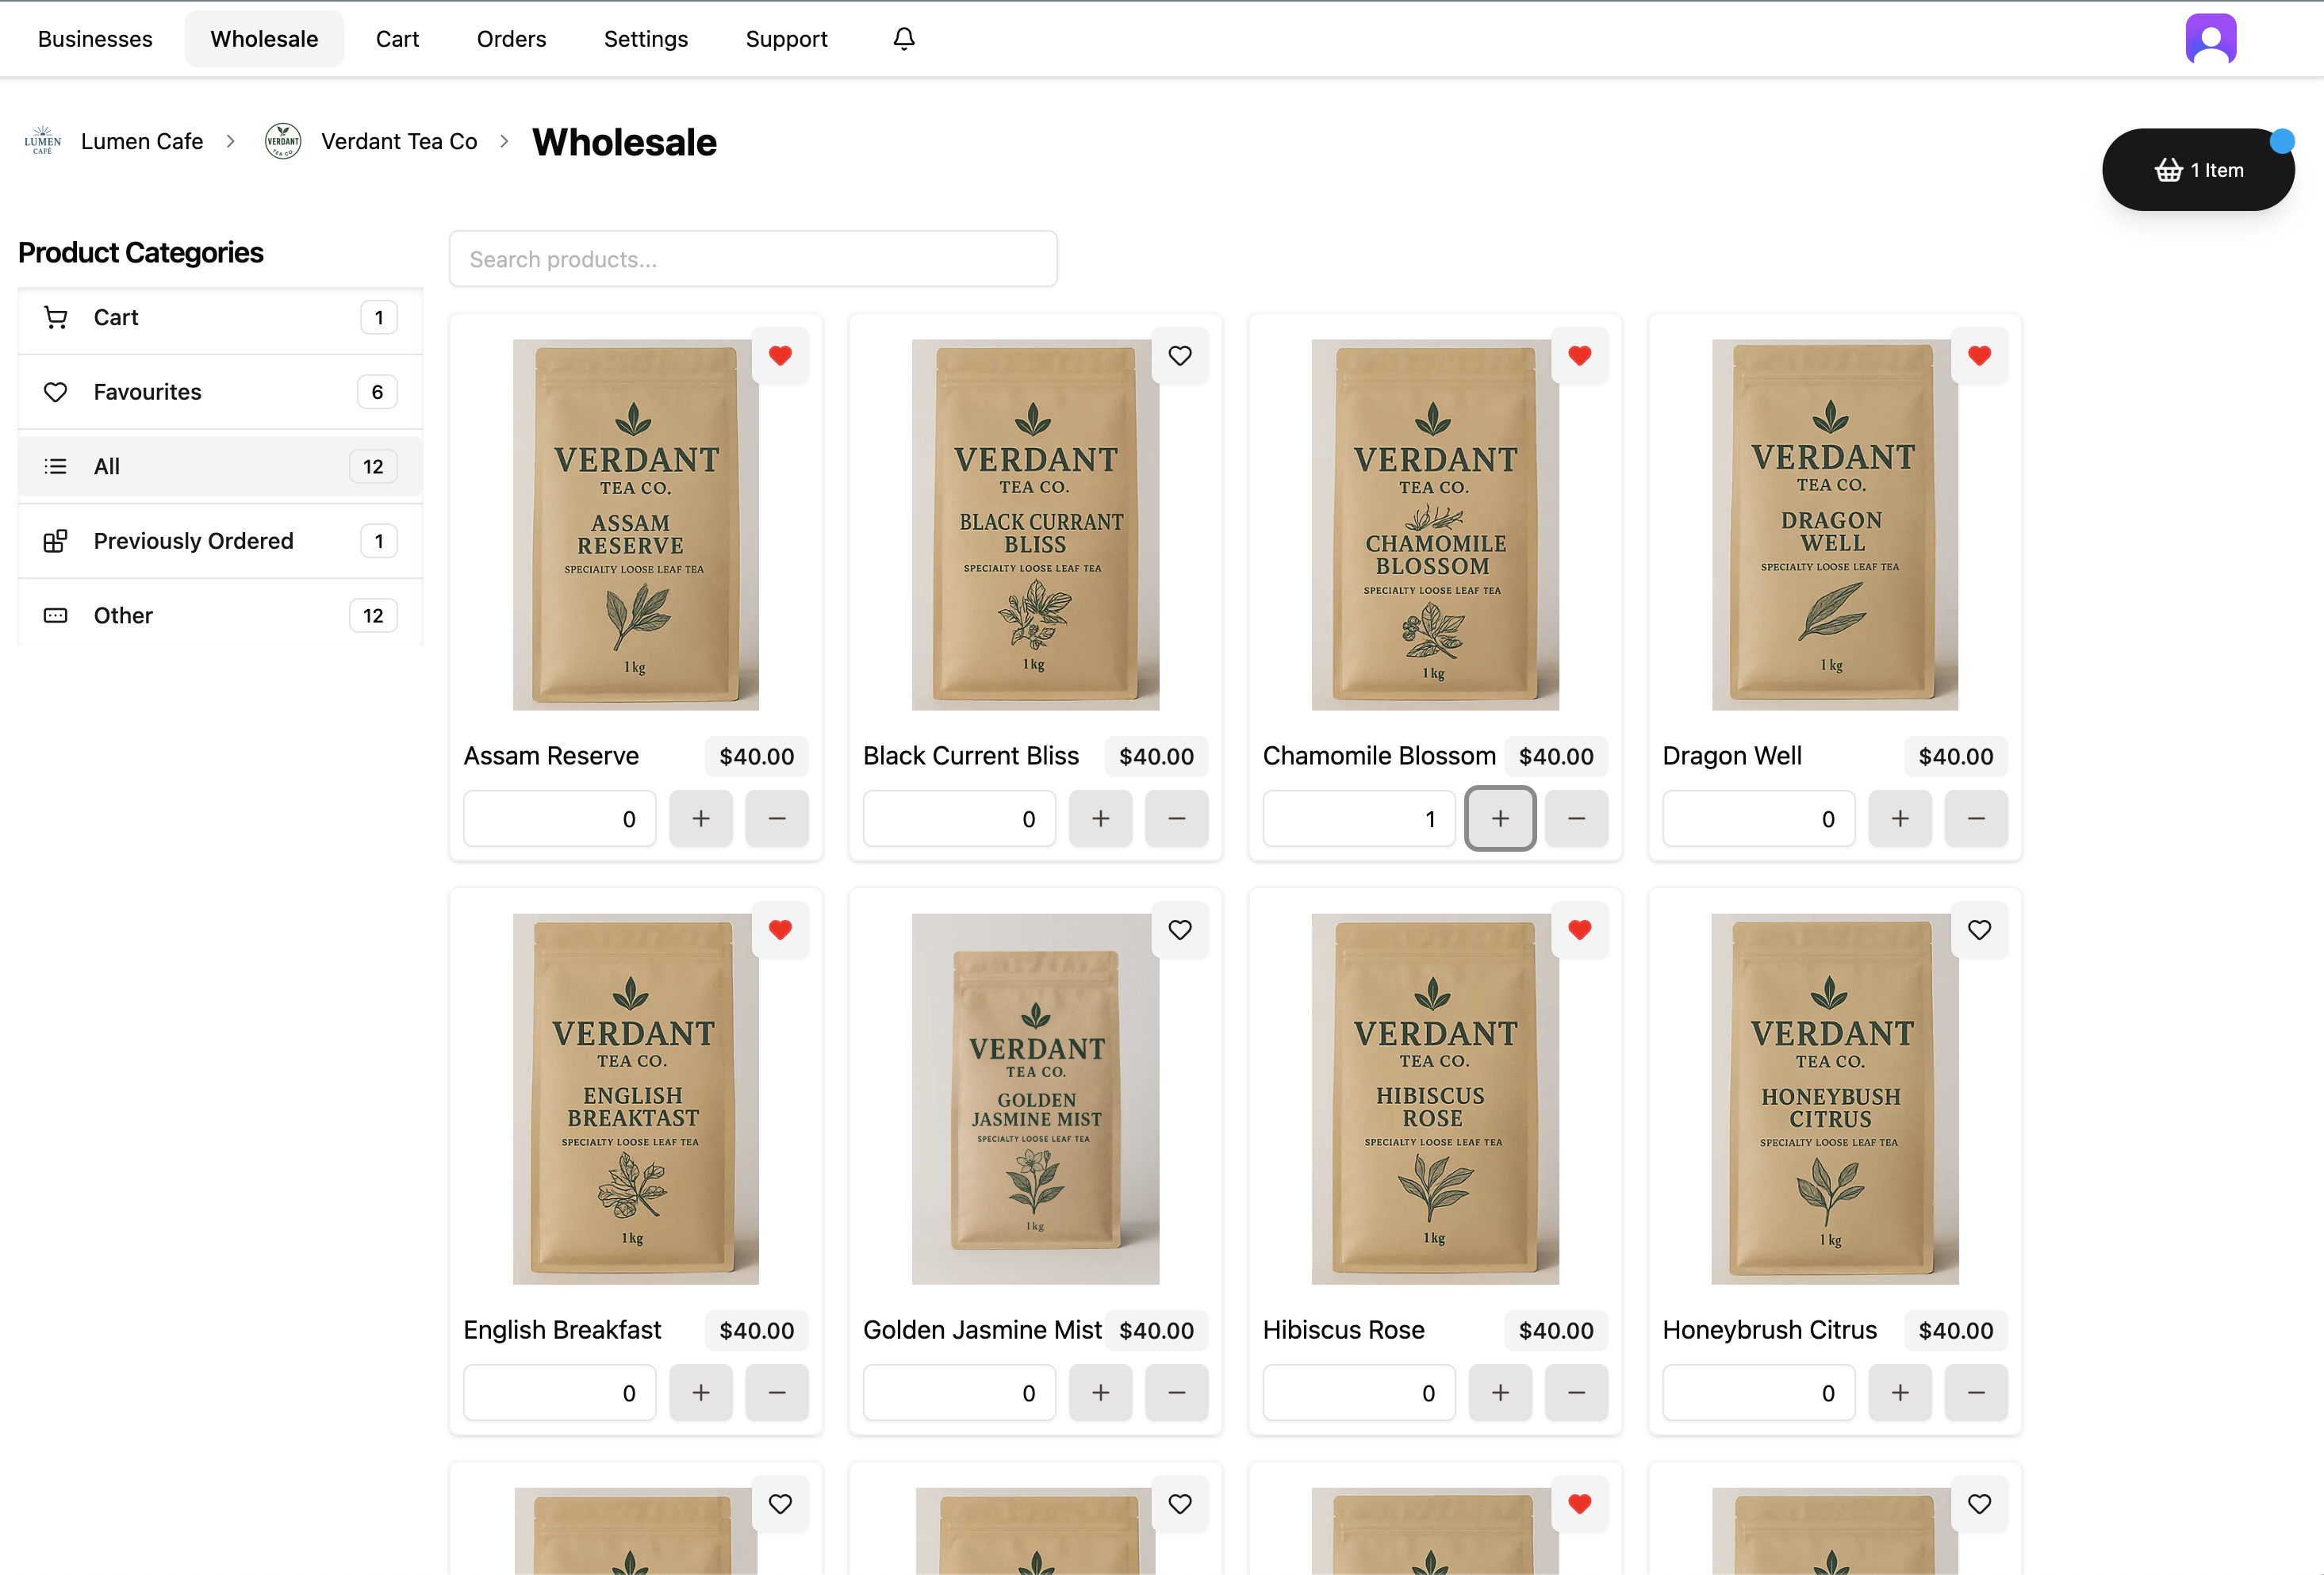Click the Verdant Tea Co breadcrumb logo
This screenshot has height=1575, width=2324.
[x=283, y=141]
